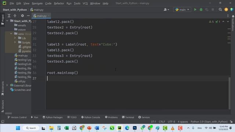Open Windows Start menu
The width and height of the screenshot is (235, 132).
coord(18,128)
